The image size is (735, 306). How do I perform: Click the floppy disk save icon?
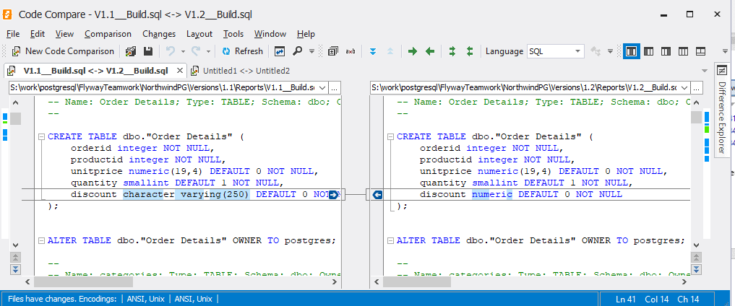(148, 51)
